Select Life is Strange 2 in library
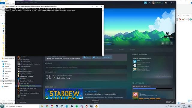 25,62
